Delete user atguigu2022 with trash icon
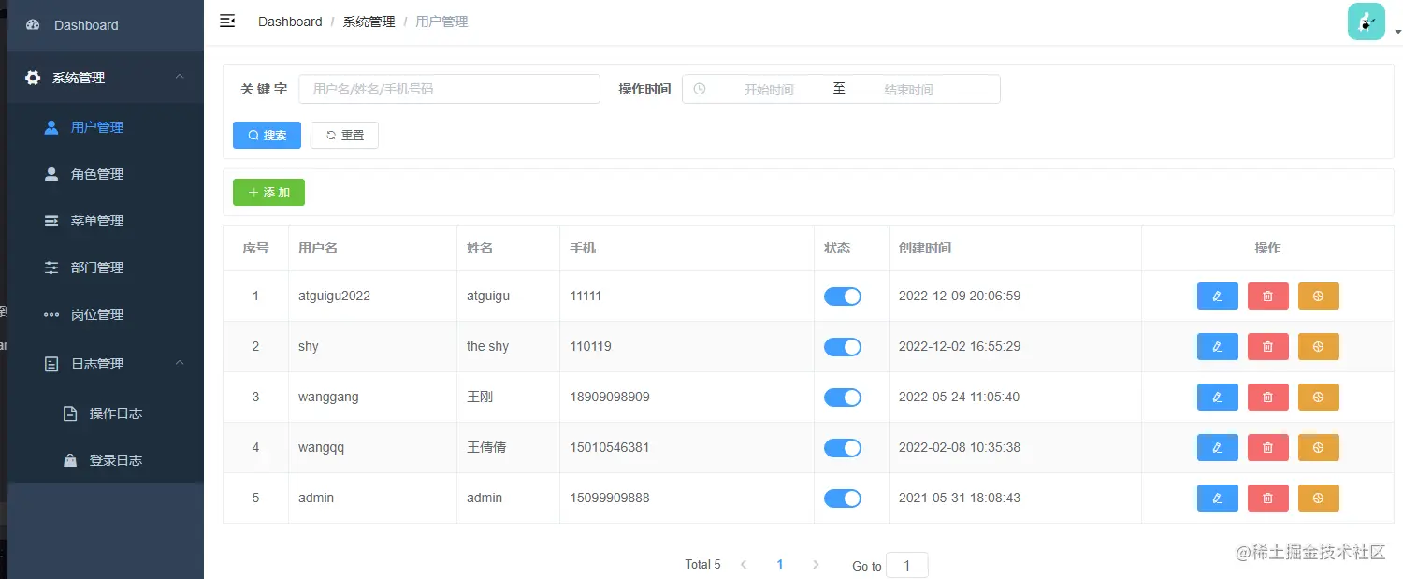The image size is (1403, 579). (x=1267, y=296)
